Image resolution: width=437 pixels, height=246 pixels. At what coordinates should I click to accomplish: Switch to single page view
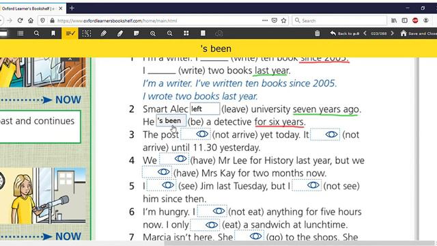203,33
